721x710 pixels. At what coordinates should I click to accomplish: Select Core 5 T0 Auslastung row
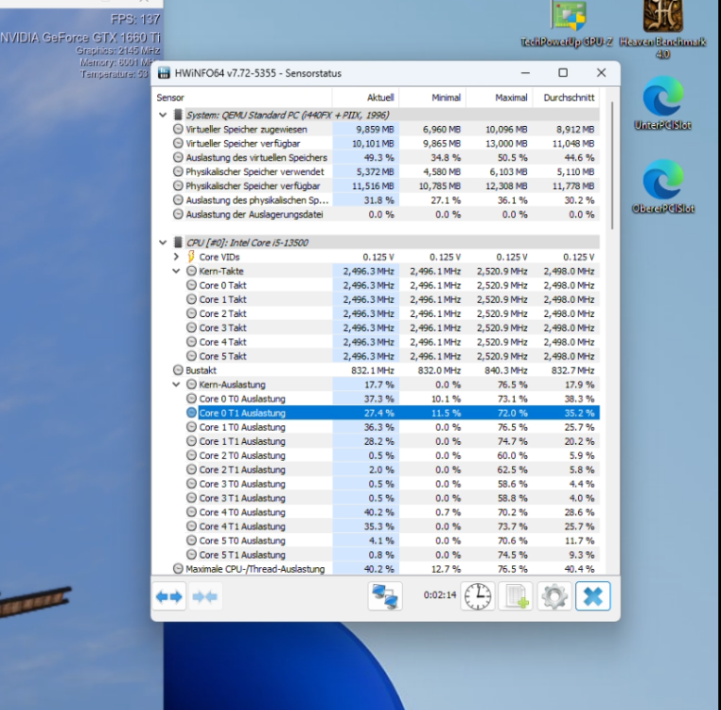click(x=393, y=541)
